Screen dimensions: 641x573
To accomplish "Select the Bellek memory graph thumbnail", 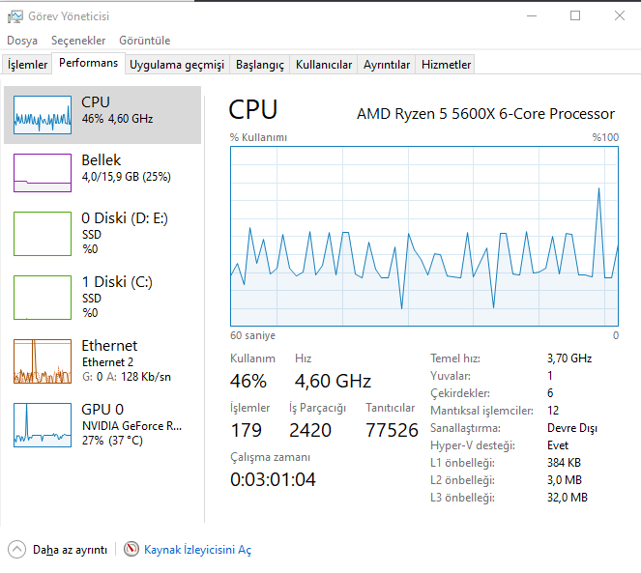I will click(43, 173).
